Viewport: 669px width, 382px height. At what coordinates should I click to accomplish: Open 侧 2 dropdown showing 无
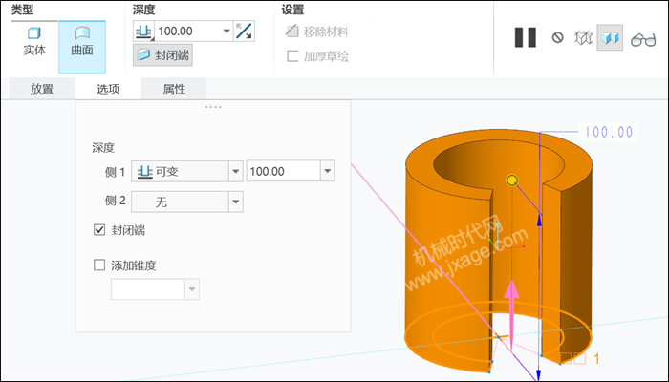coord(187,202)
